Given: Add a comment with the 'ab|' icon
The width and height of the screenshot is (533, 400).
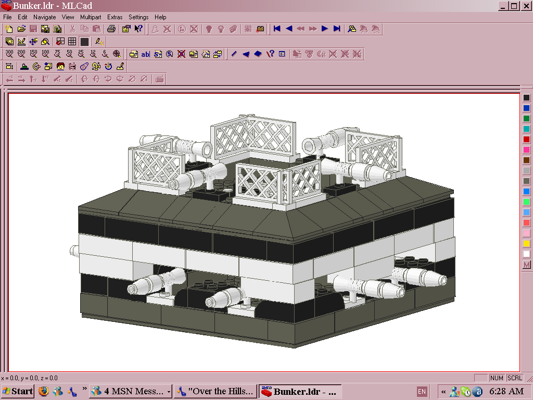Looking at the screenshot, I should click(146, 54).
